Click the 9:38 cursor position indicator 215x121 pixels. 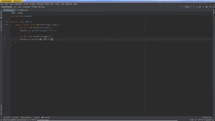[192, 120]
